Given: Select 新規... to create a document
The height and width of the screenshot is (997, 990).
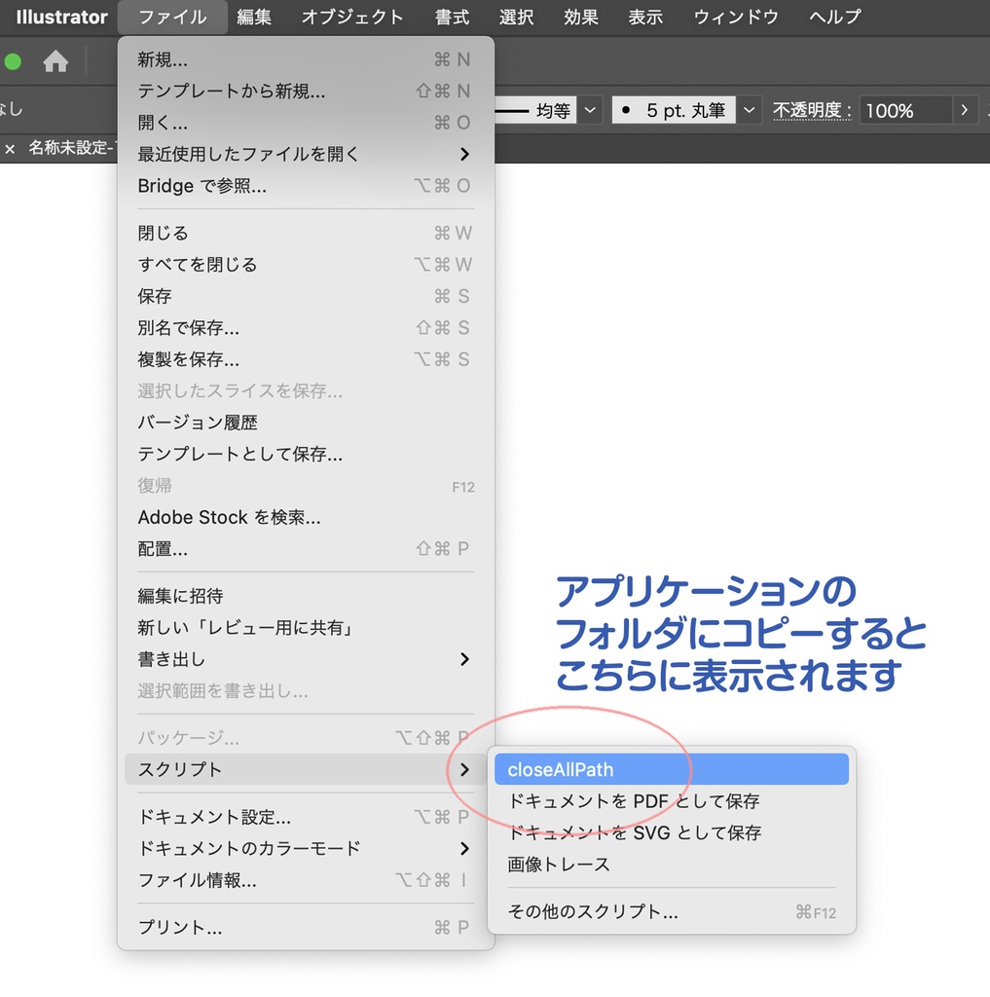Looking at the screenshot, I should point(164,59).
